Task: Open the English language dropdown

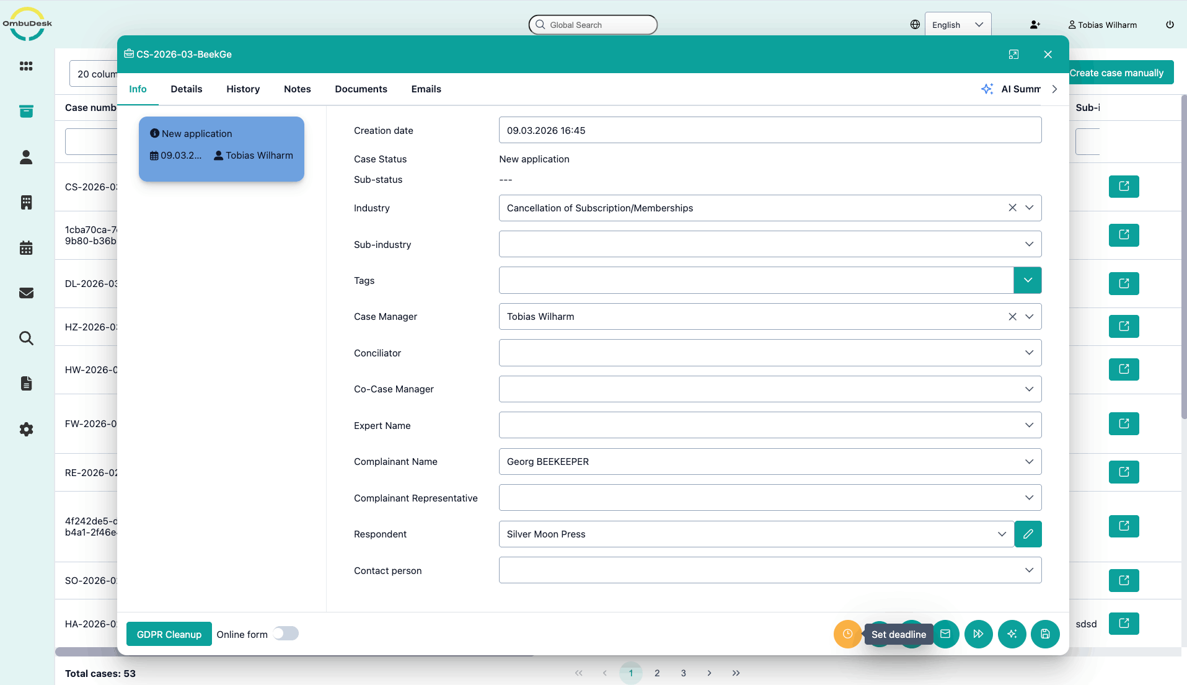Action: click(958, 25)
